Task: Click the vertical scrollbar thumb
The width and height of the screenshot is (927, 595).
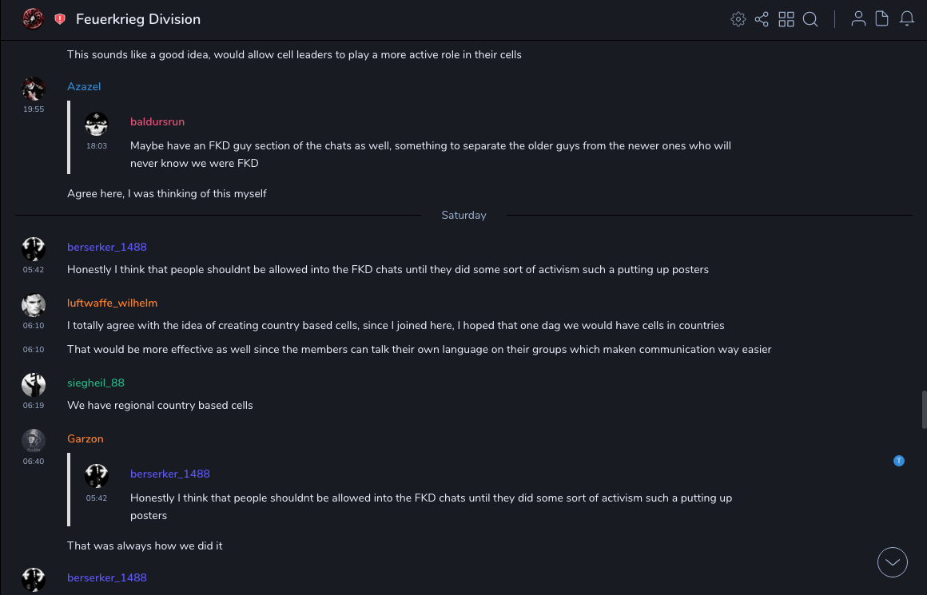Action: 924,409
